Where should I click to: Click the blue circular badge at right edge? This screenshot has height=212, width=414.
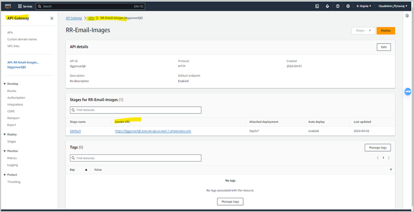pyautogui.click(x=408, y=92)
